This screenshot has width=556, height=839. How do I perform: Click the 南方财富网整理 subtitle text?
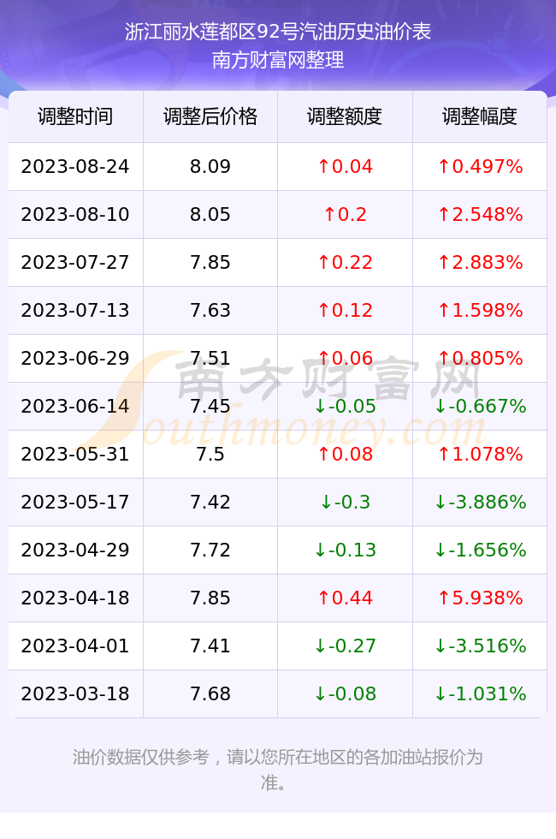(278, 59)
